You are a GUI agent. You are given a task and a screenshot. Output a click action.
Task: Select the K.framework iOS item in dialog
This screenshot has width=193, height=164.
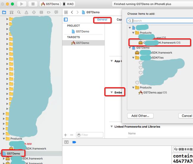[159, 43]
